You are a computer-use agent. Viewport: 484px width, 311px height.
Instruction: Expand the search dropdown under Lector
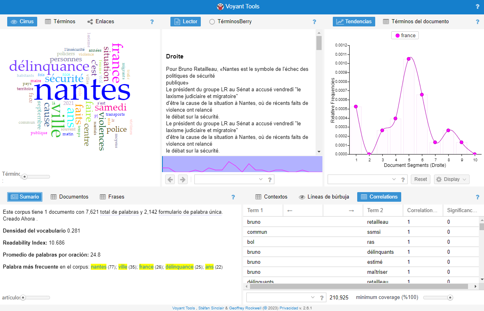tap(261, 179)
